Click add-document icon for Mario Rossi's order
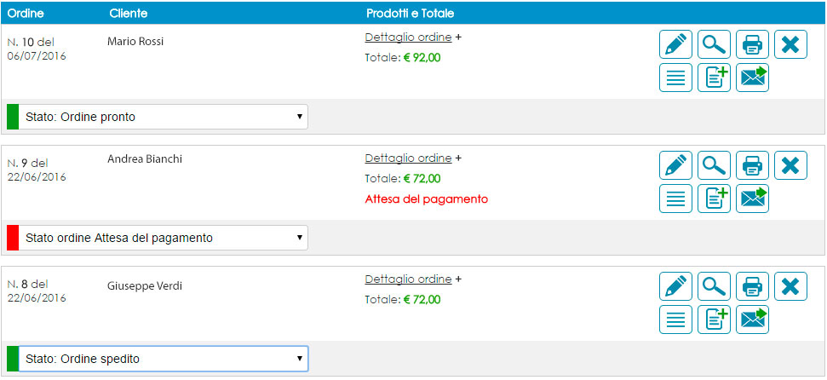The image size is (827, 380). point(714,78)
